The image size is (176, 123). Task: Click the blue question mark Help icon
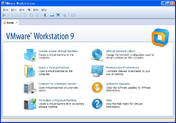(x=97, y=104)
